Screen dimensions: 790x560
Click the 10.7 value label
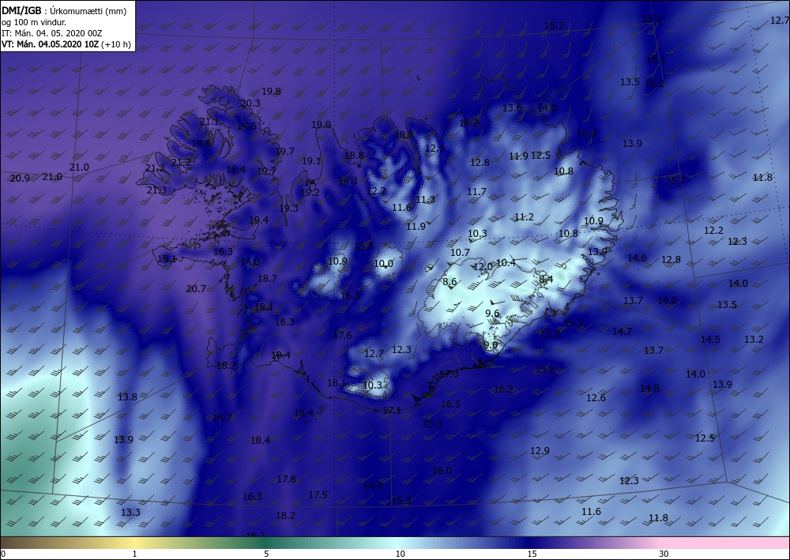[460, 253]
